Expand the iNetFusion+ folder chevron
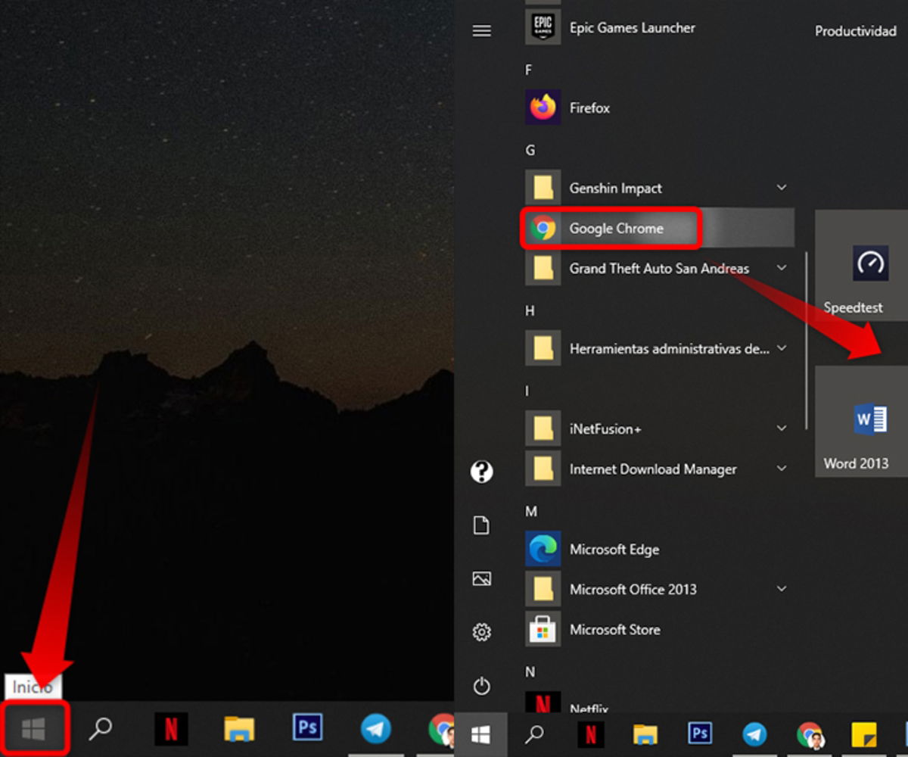Screen dimensions: 908x757 pos(782,428)
